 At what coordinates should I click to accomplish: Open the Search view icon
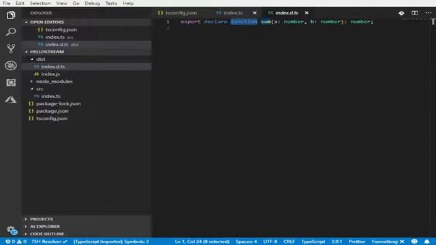pyautogui.click(x=11, y=32)
